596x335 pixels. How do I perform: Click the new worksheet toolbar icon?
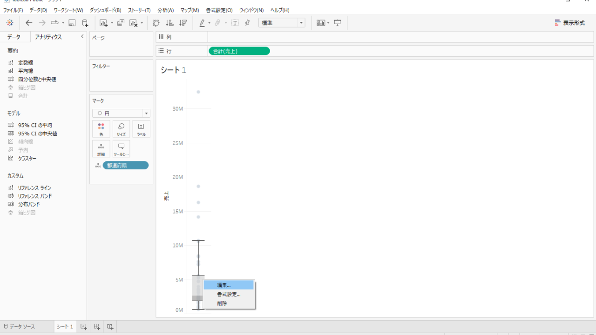(x=103, y=23)
